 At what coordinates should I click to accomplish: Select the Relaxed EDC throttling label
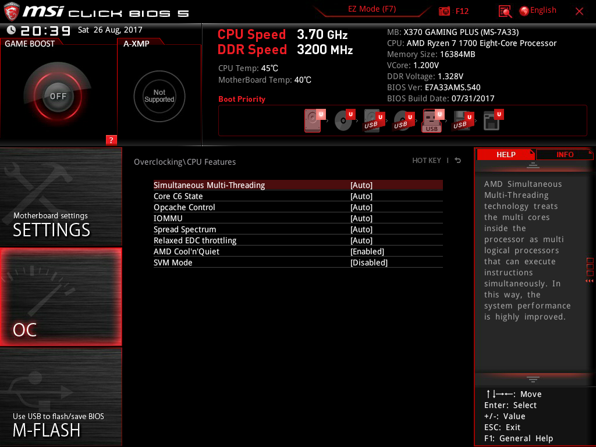[x=194, y=240]
